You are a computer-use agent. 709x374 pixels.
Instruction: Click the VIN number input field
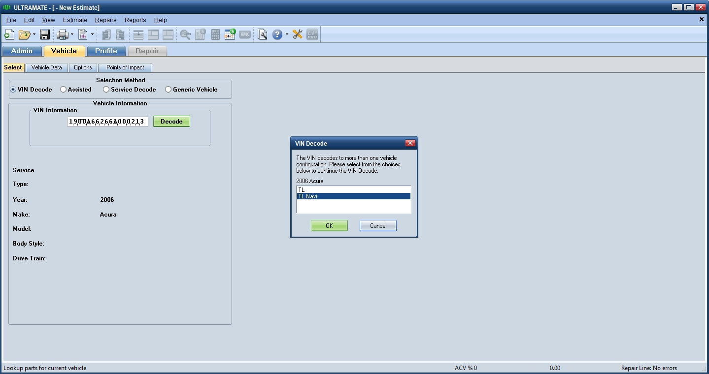(x=107, y=122)
